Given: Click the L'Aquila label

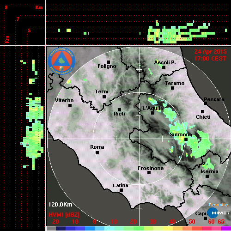Looking at the screenshot, I should point(152,108).
